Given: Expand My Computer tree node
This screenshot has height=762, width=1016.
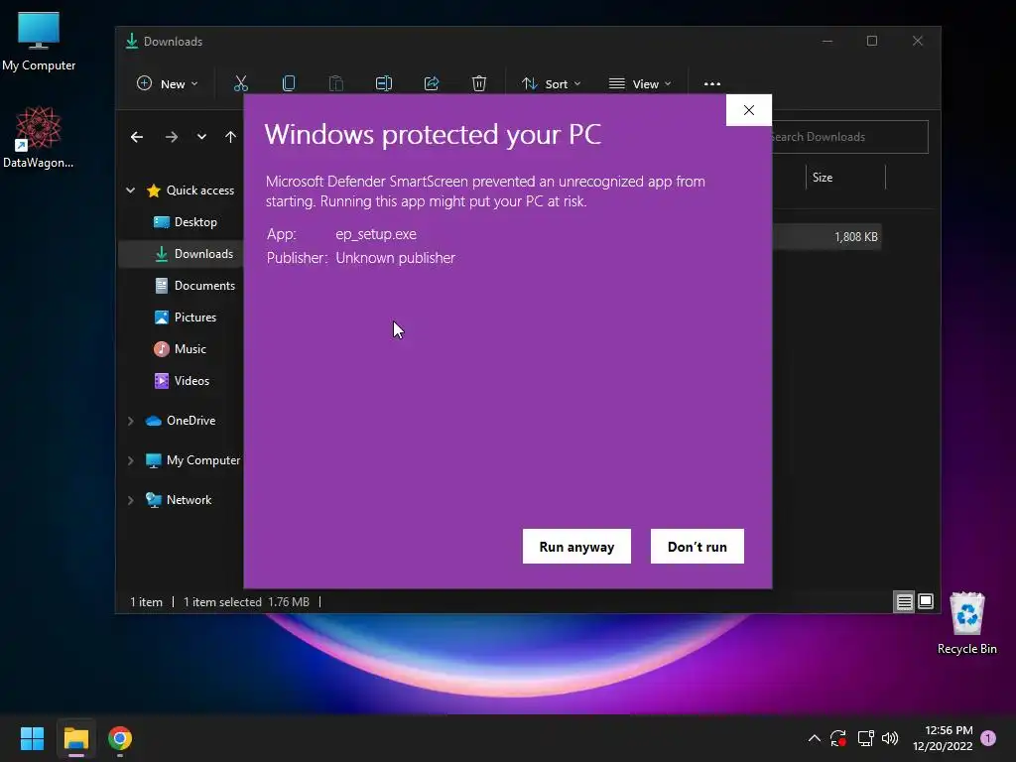Looking at the screenshot, I should click(x=130, y=460).
